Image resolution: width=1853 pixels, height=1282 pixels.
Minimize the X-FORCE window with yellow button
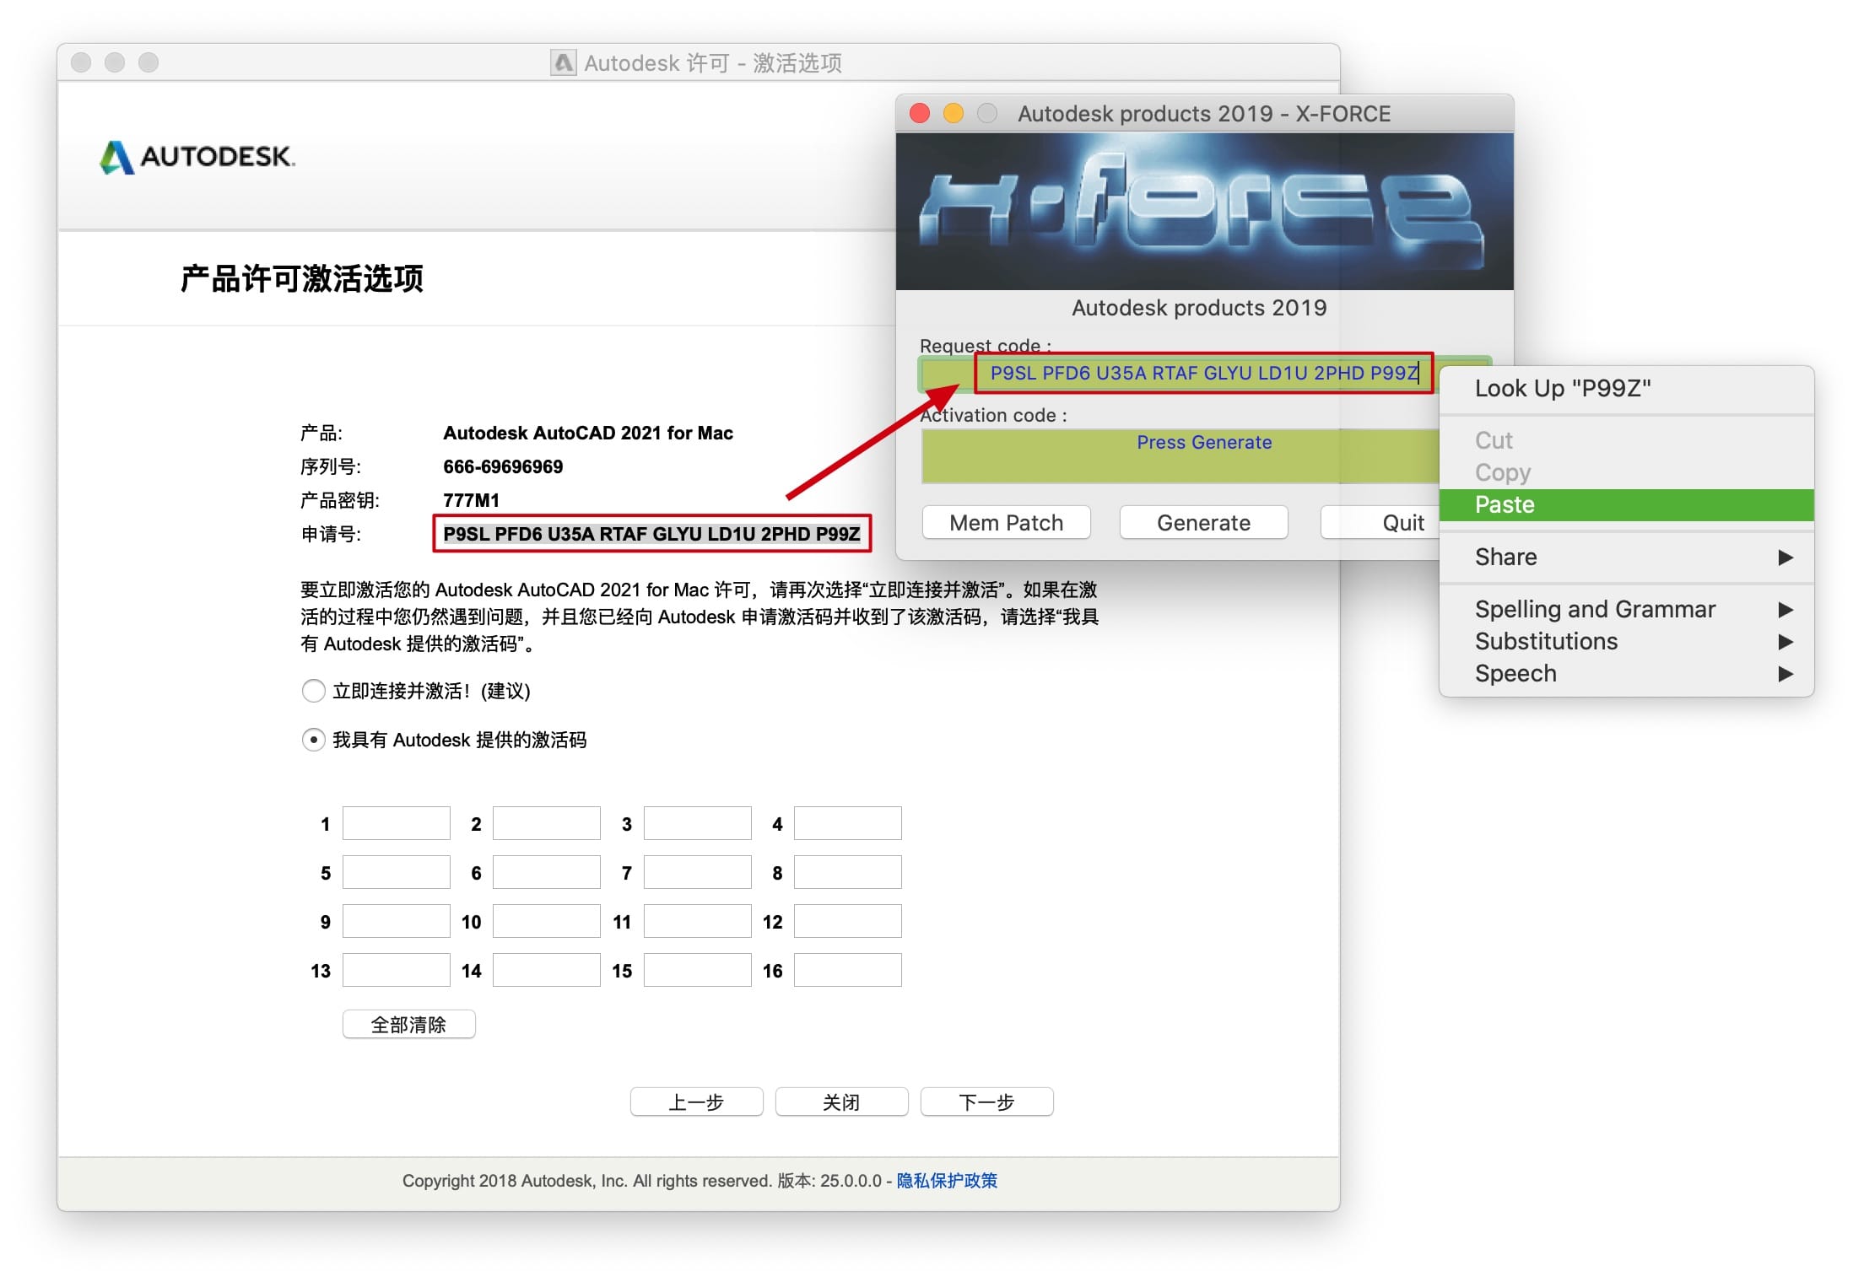[x=953, y=114]
